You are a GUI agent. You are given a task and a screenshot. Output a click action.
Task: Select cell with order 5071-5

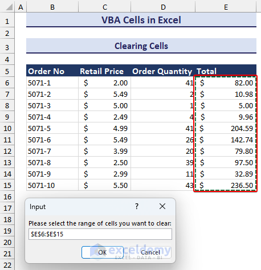coord(52,128)
